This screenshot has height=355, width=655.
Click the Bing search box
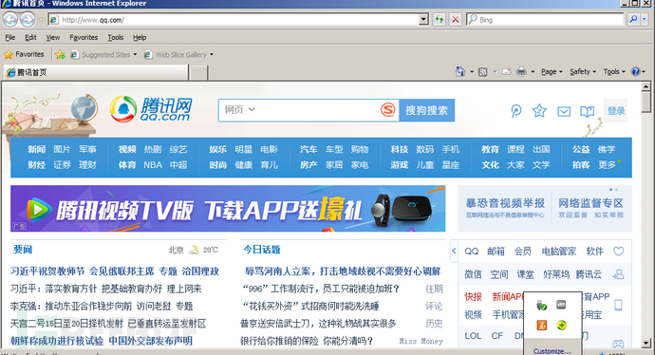tap(545, 19)
